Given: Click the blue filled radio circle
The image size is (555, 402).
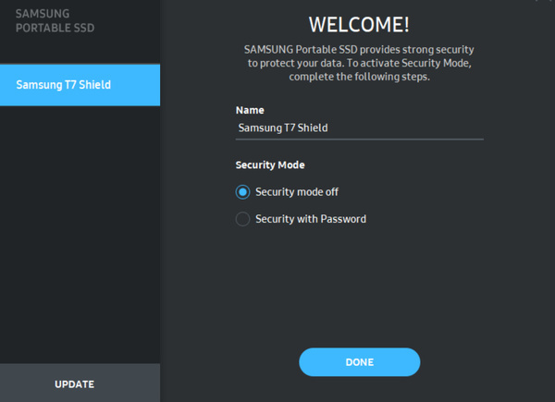Looking at the screenshot, I should coord(242,192).
